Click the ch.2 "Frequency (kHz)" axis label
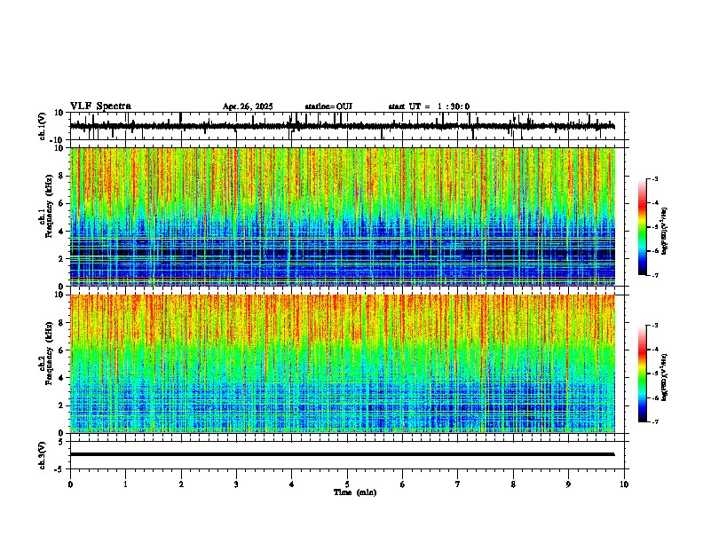 coord(49,353)
